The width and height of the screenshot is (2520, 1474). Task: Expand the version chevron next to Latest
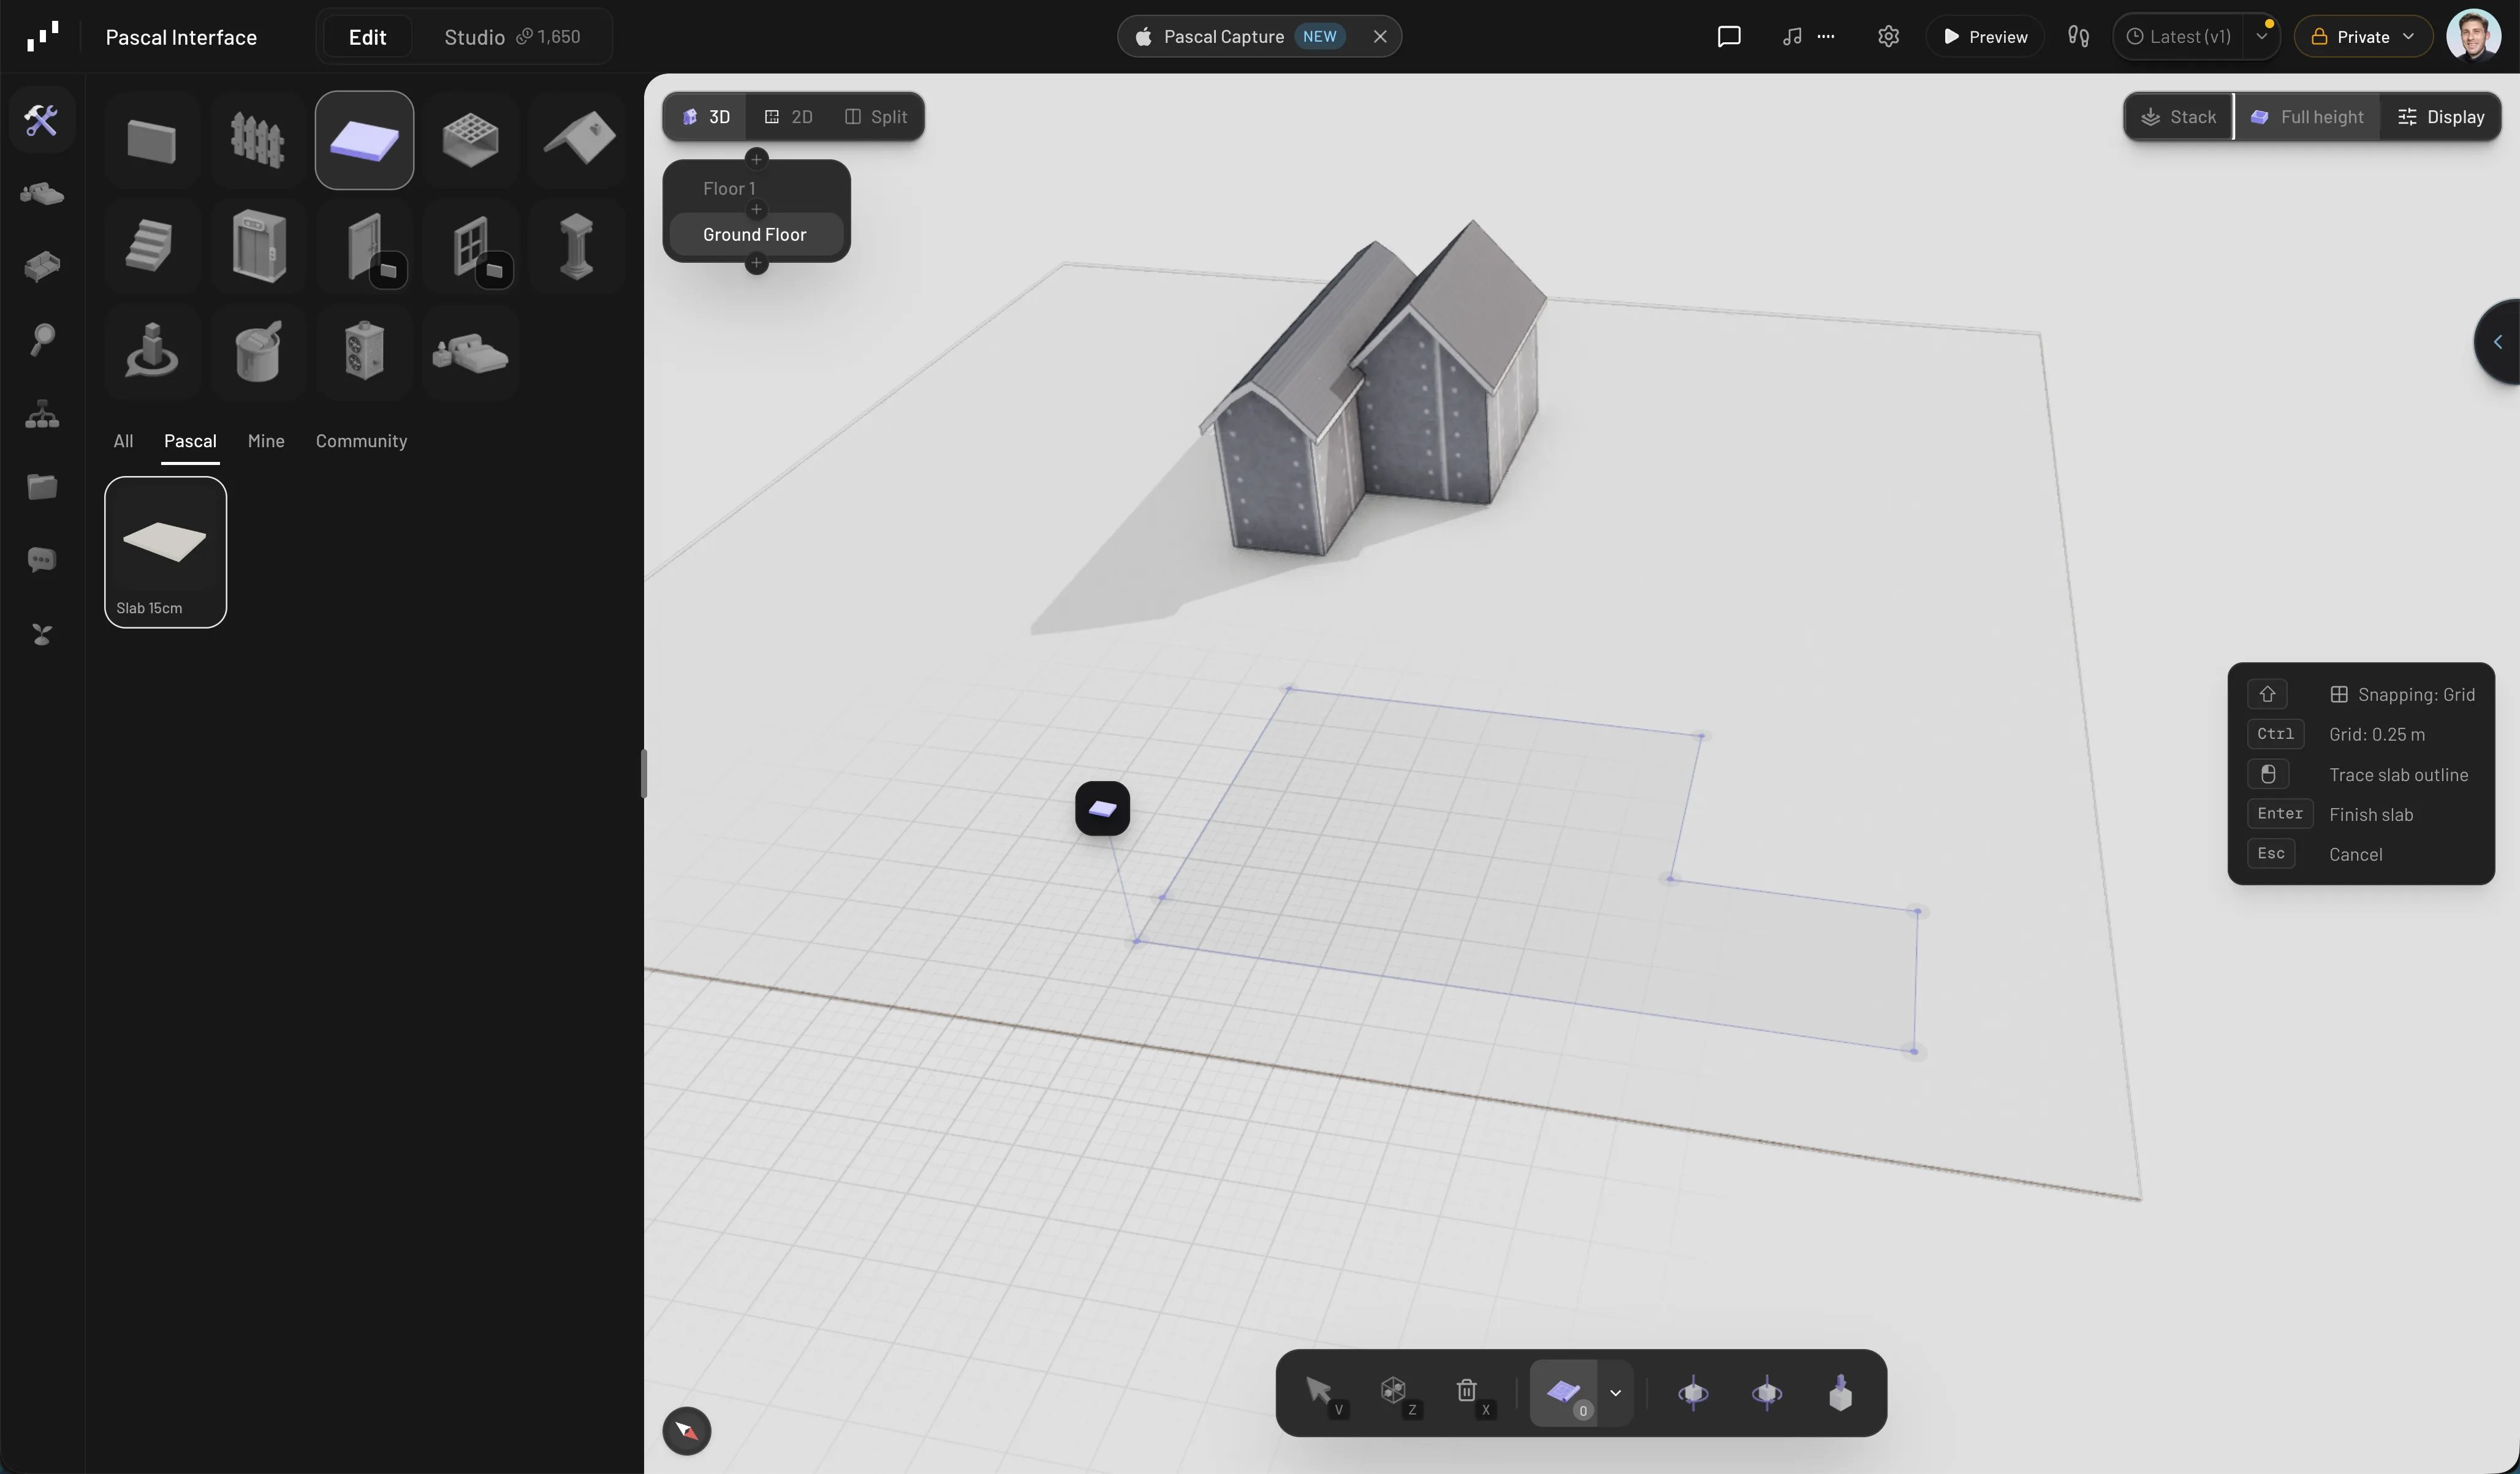click(x=2262, y=37)
